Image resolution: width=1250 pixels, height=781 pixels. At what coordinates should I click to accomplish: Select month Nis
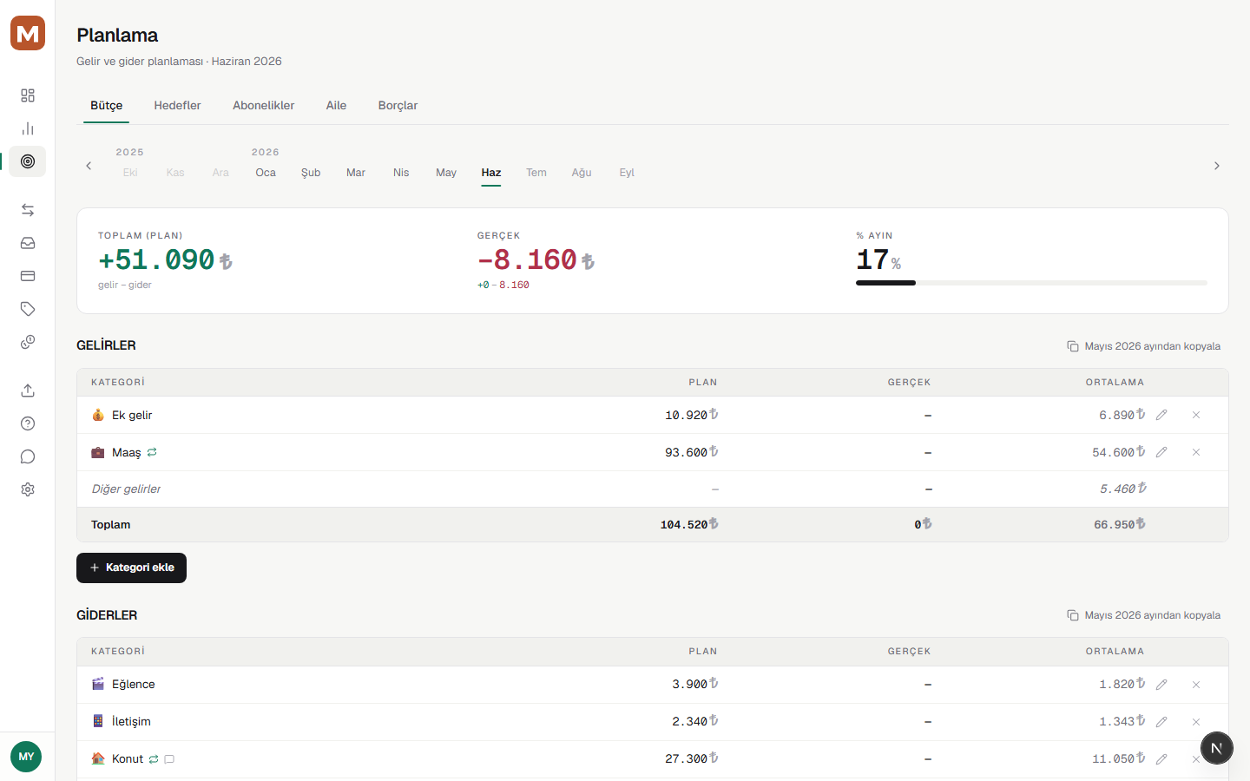tap(401, 173)
